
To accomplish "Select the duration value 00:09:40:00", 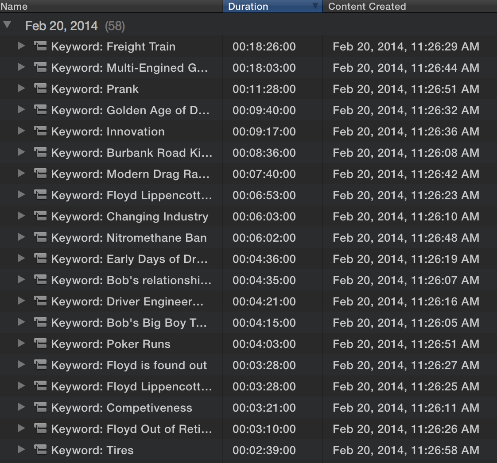I will tap(264, 110).
